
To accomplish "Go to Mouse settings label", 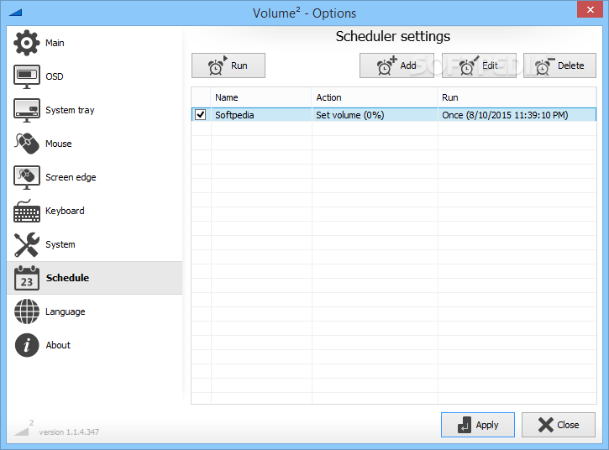I will 59,144.
